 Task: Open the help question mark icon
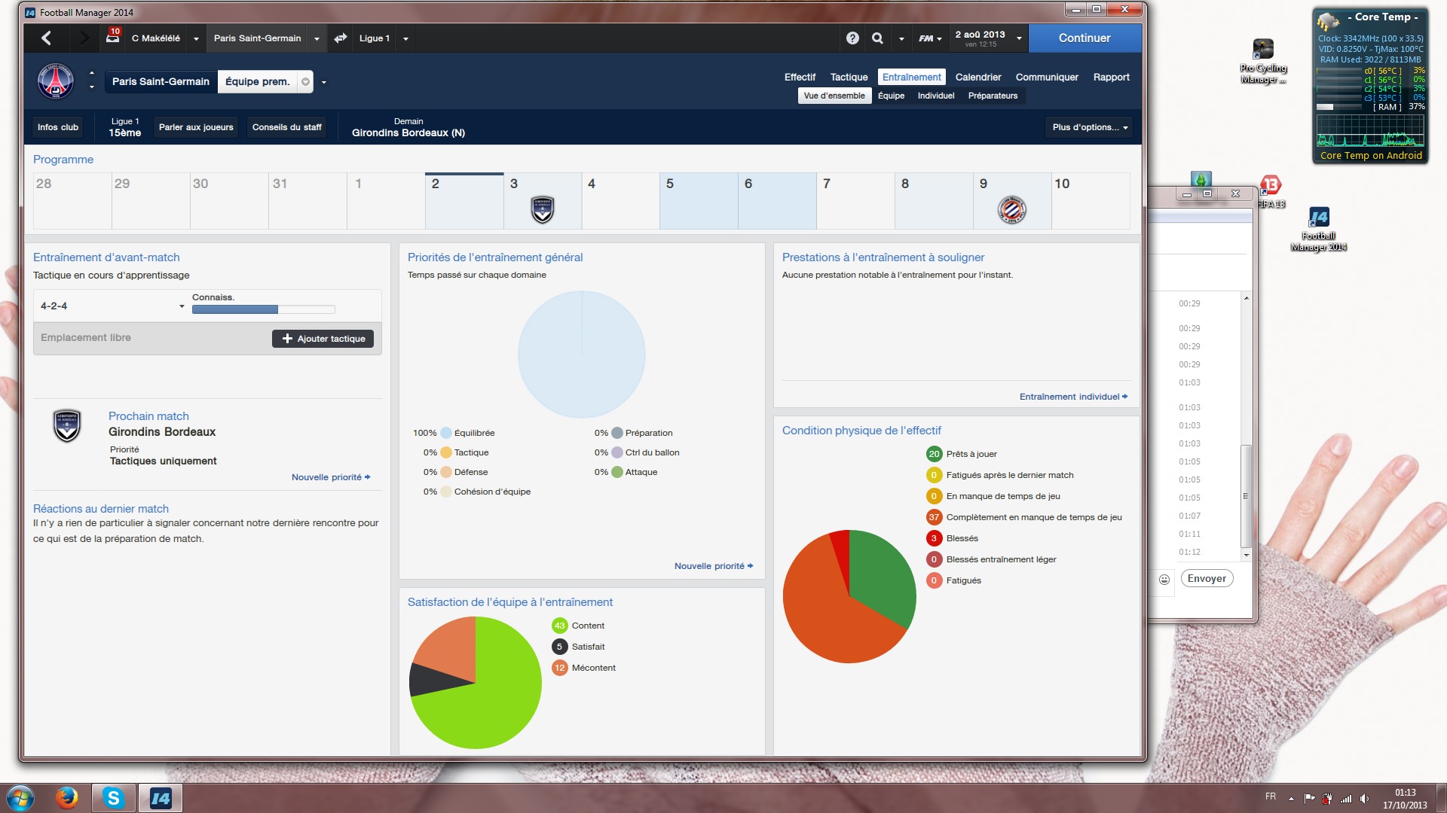point(852,38)
